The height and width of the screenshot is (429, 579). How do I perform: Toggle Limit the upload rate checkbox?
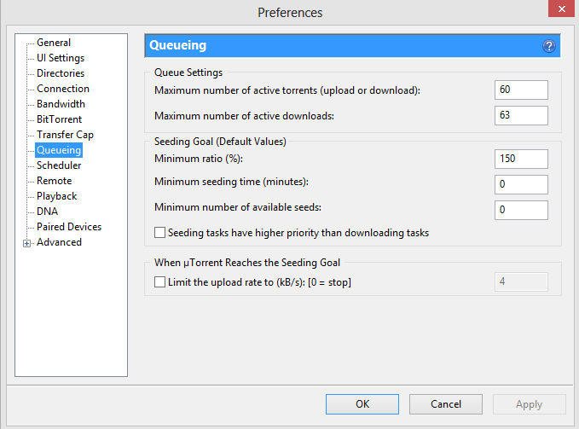tap(159, 282)
